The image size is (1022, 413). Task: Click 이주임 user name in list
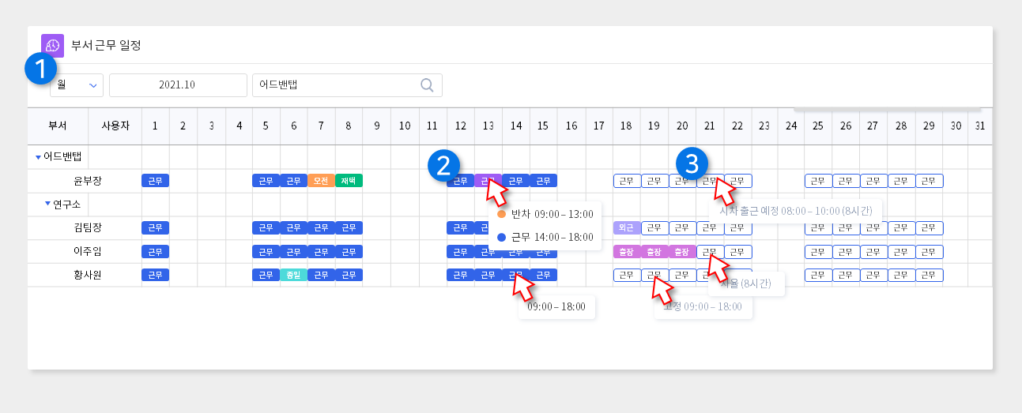(x=88, y=252)
